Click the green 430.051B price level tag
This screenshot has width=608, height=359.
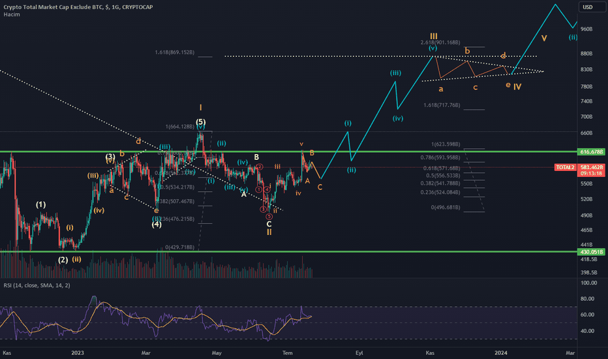[x=591, y=252]
